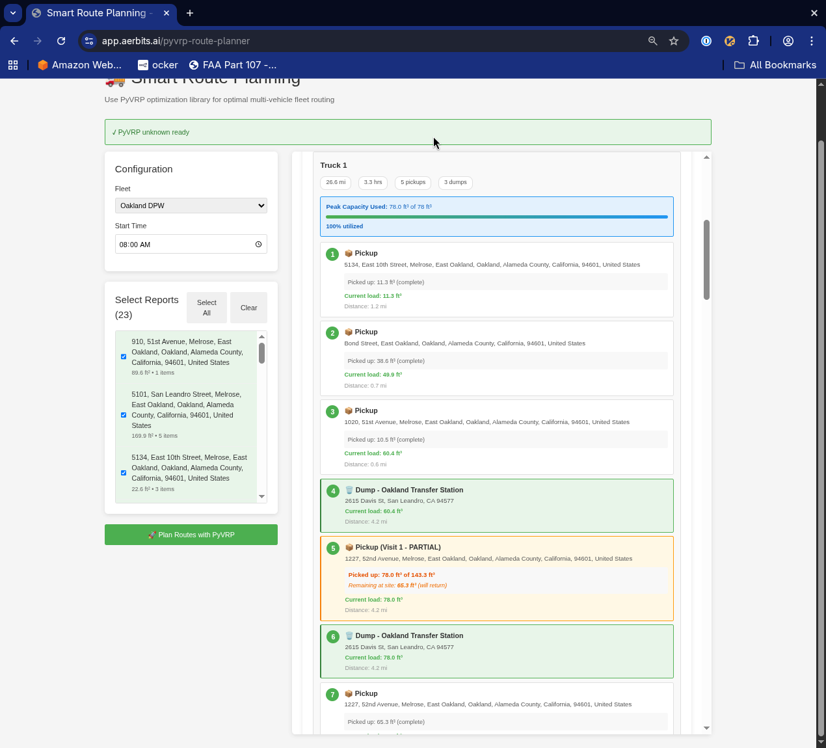This screenshot has height=748, width=826.
Task: Open the All Bookmarks folder
Action: [775, 65]
